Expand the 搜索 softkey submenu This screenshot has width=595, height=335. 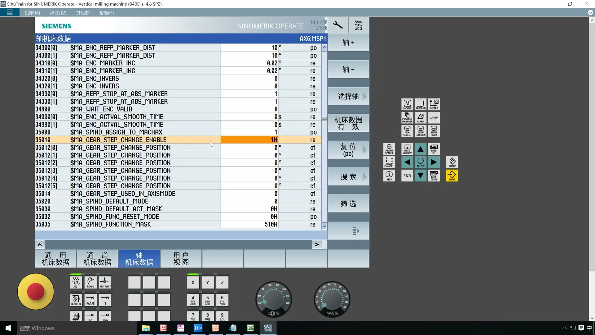pos(348,177)
